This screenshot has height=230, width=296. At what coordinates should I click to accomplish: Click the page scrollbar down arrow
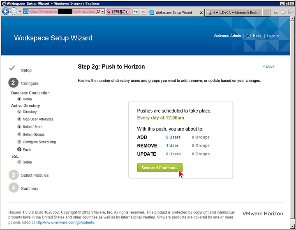[293, 226]
